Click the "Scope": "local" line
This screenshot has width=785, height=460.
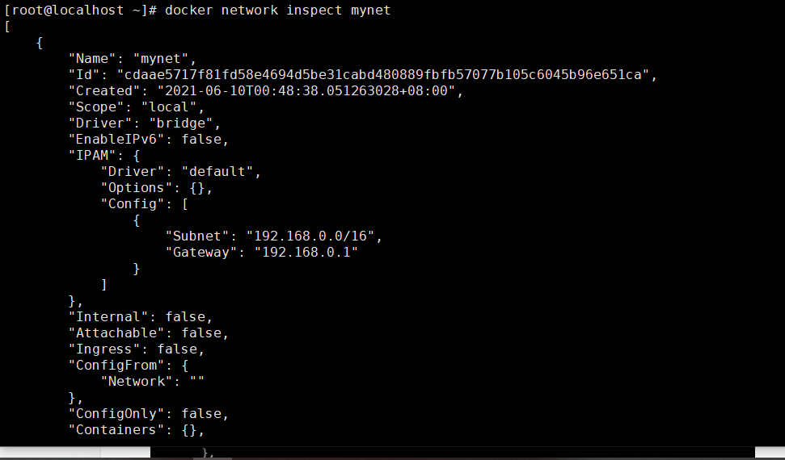point(137,107)
